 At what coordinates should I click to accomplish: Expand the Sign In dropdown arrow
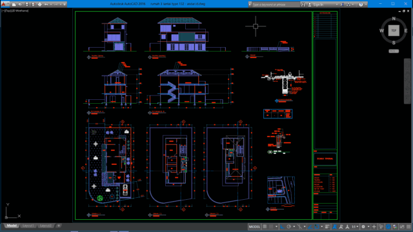(x=337, y=5)
